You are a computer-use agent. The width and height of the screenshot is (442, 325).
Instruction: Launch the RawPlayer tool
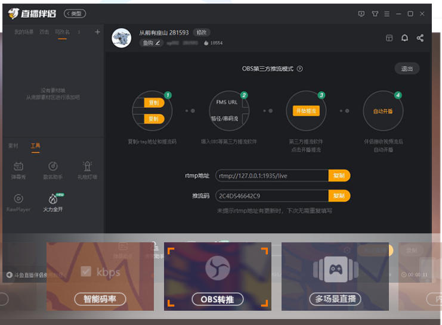18,202
